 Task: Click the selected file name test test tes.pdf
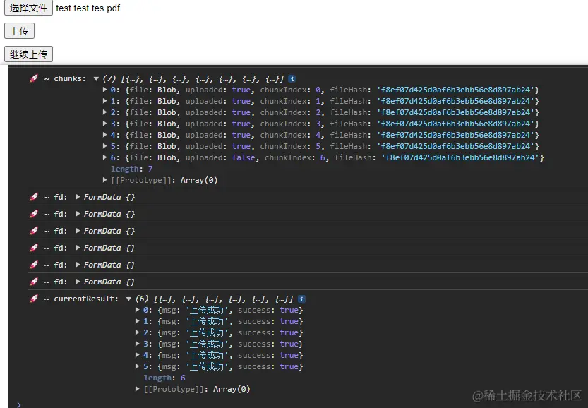coord(88,8)
